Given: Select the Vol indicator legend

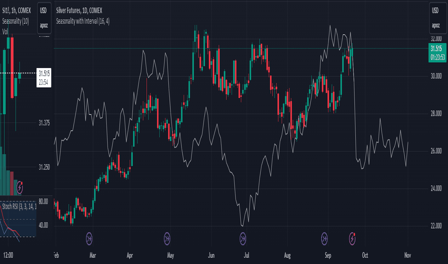Looking at the screenshot, I should point(5,32).
